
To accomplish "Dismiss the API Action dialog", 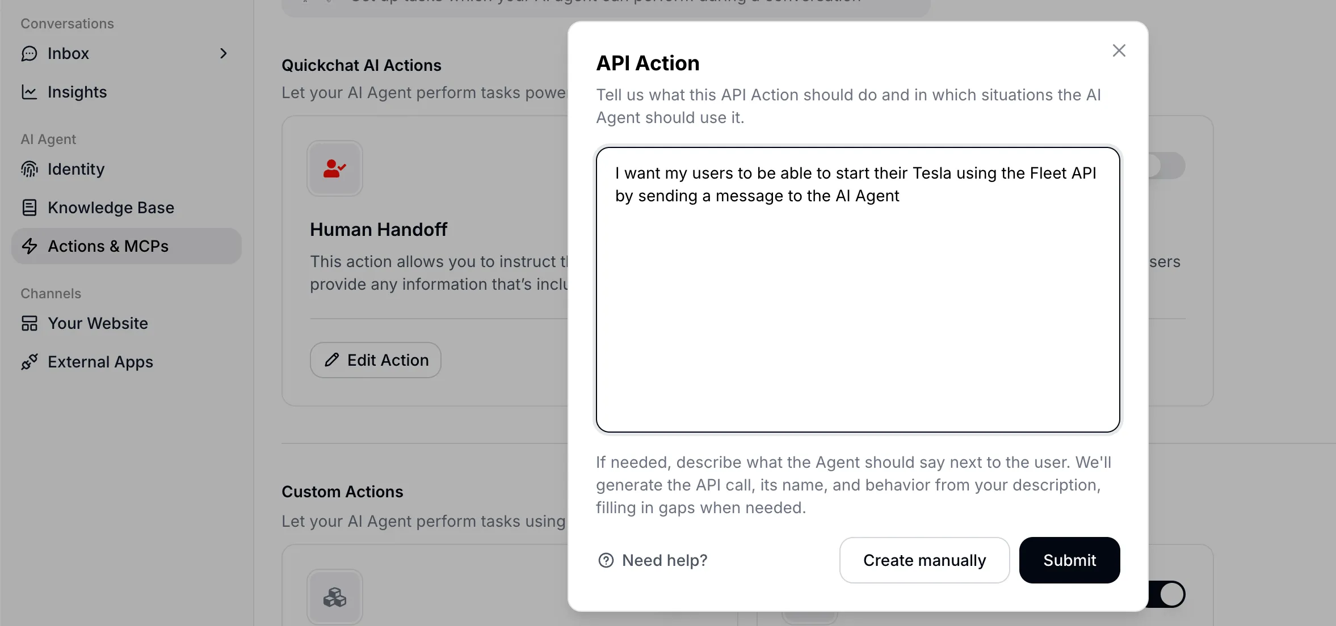I will tap(1119, 50).
